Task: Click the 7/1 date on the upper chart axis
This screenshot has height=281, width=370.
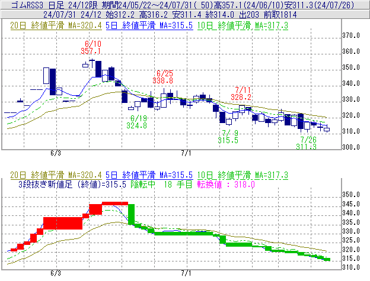Action: pyautogui.click(x=186, y=153)
